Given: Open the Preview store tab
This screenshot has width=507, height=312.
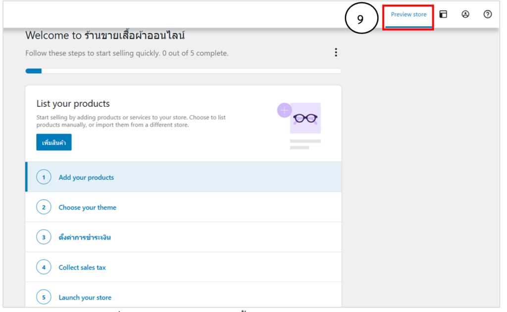Looking at the screenshot, I should [408, 15].
